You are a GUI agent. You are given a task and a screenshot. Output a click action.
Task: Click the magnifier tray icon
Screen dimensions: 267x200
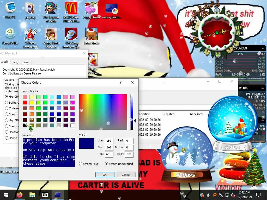pos(215,195)
